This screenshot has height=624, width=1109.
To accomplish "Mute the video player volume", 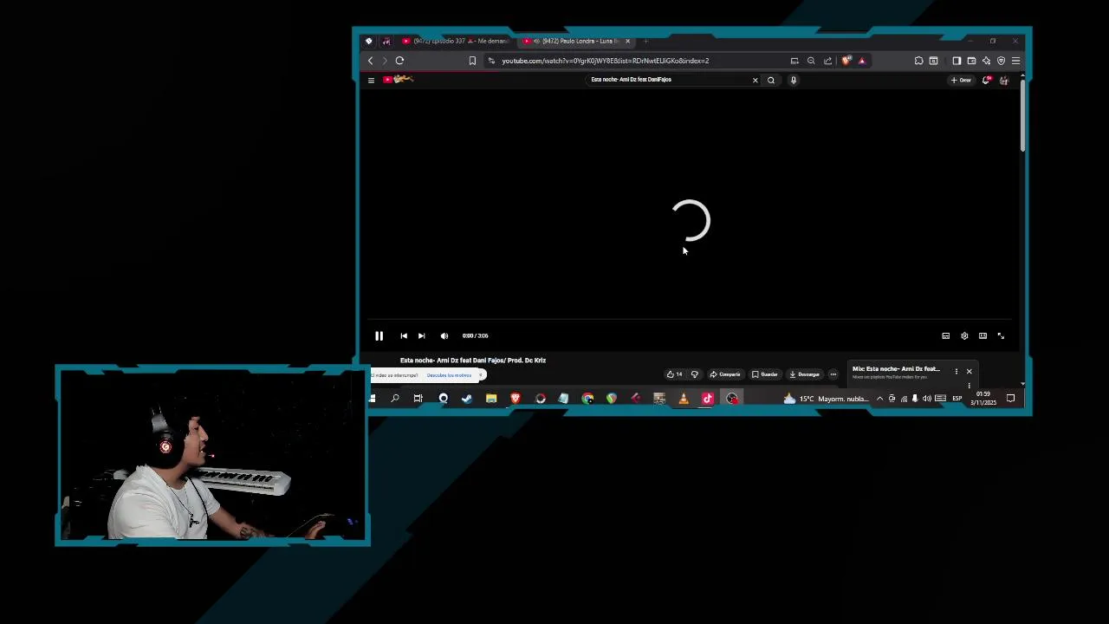I will (444, 335).
